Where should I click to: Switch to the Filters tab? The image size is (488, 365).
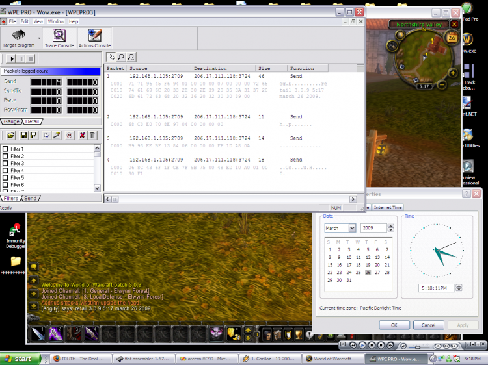10,198
